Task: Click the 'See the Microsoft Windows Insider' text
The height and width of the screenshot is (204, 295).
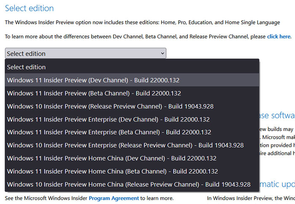Action: 46,198
